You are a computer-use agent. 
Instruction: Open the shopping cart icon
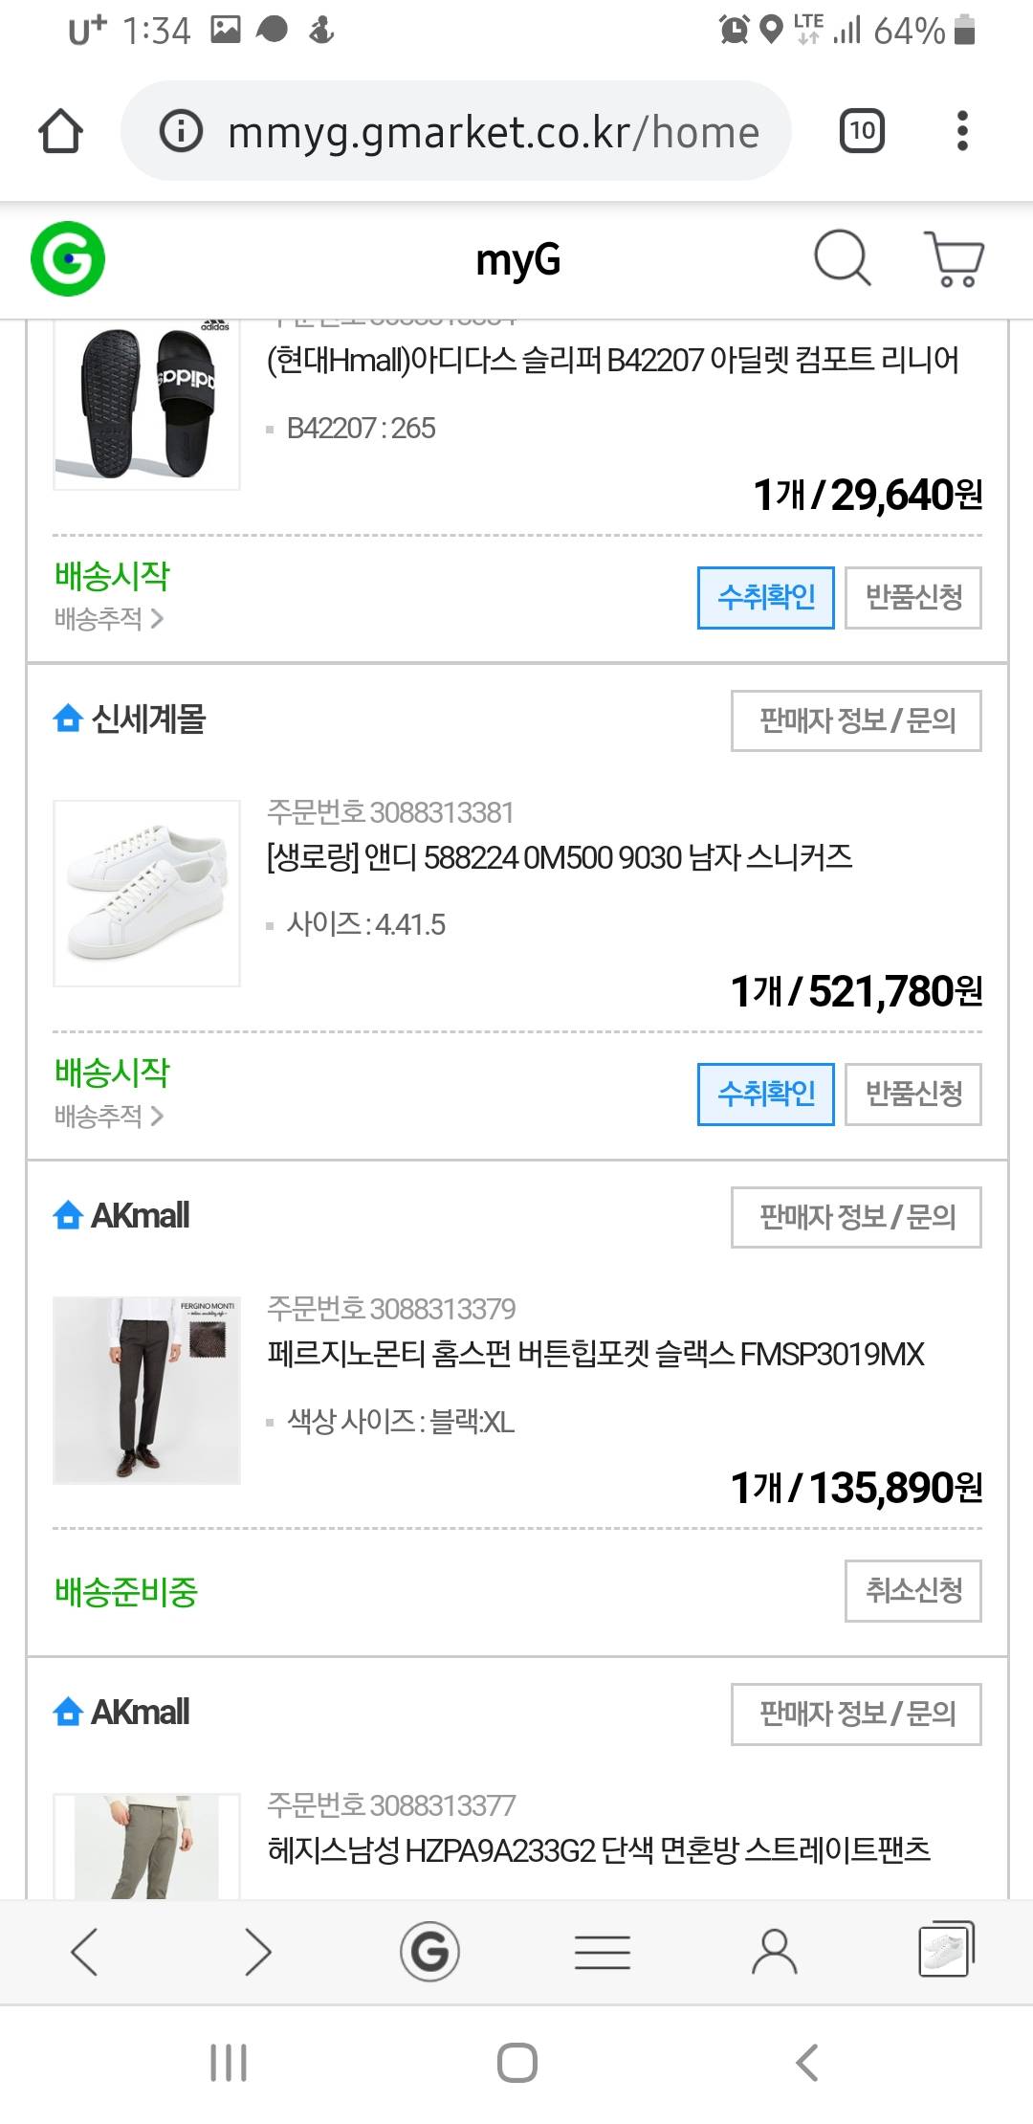click(954, 259)
